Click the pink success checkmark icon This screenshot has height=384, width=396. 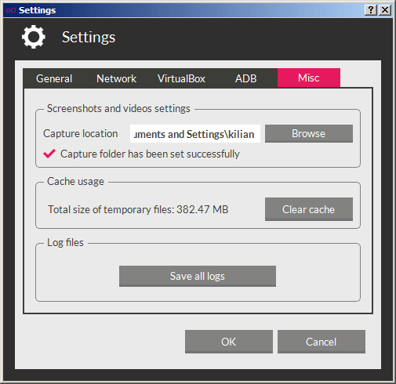coord(49,154)
